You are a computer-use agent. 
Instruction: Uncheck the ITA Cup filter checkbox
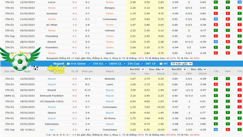[x=124, y=64]
